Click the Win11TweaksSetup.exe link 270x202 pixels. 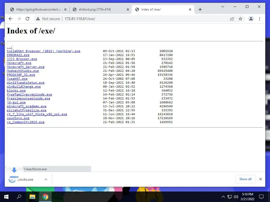pyautogui.click(x=26, y=83)
